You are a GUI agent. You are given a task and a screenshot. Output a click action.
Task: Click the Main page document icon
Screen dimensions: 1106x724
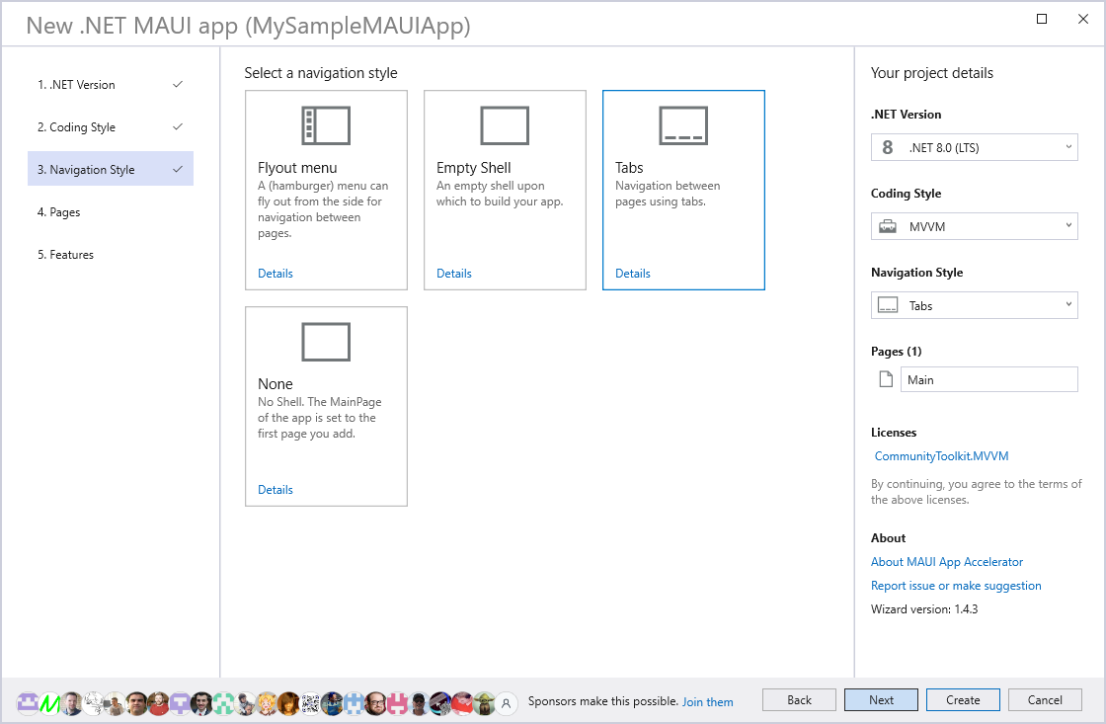(885, 380)
